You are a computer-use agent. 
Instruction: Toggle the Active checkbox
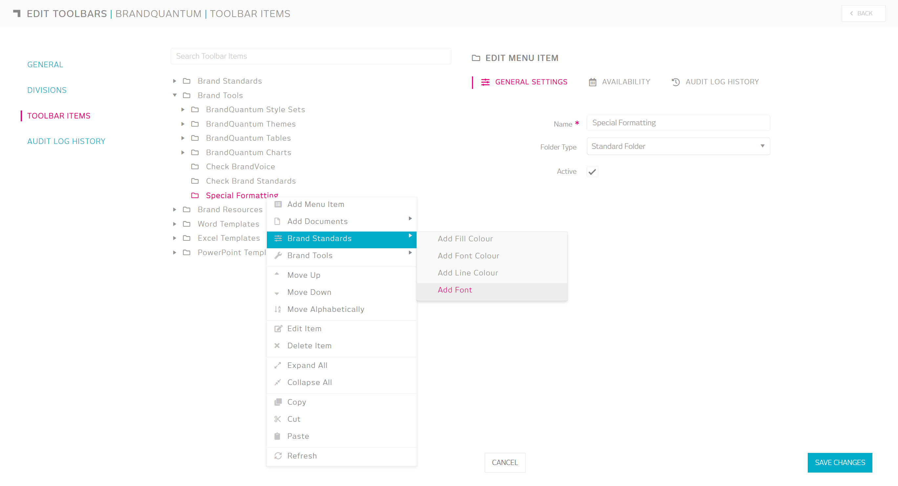point(592,172)
